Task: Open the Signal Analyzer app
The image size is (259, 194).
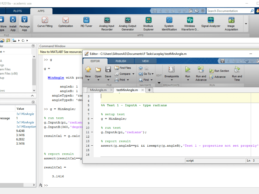Action: click(211, 23)
